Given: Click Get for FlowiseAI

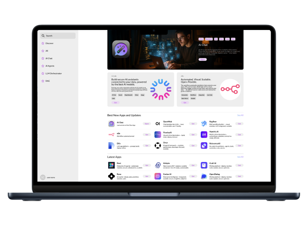Looking at the screenshot, I should (193, 135).
